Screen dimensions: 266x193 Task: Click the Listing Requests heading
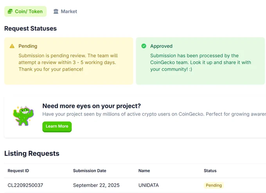pos(32,154)
